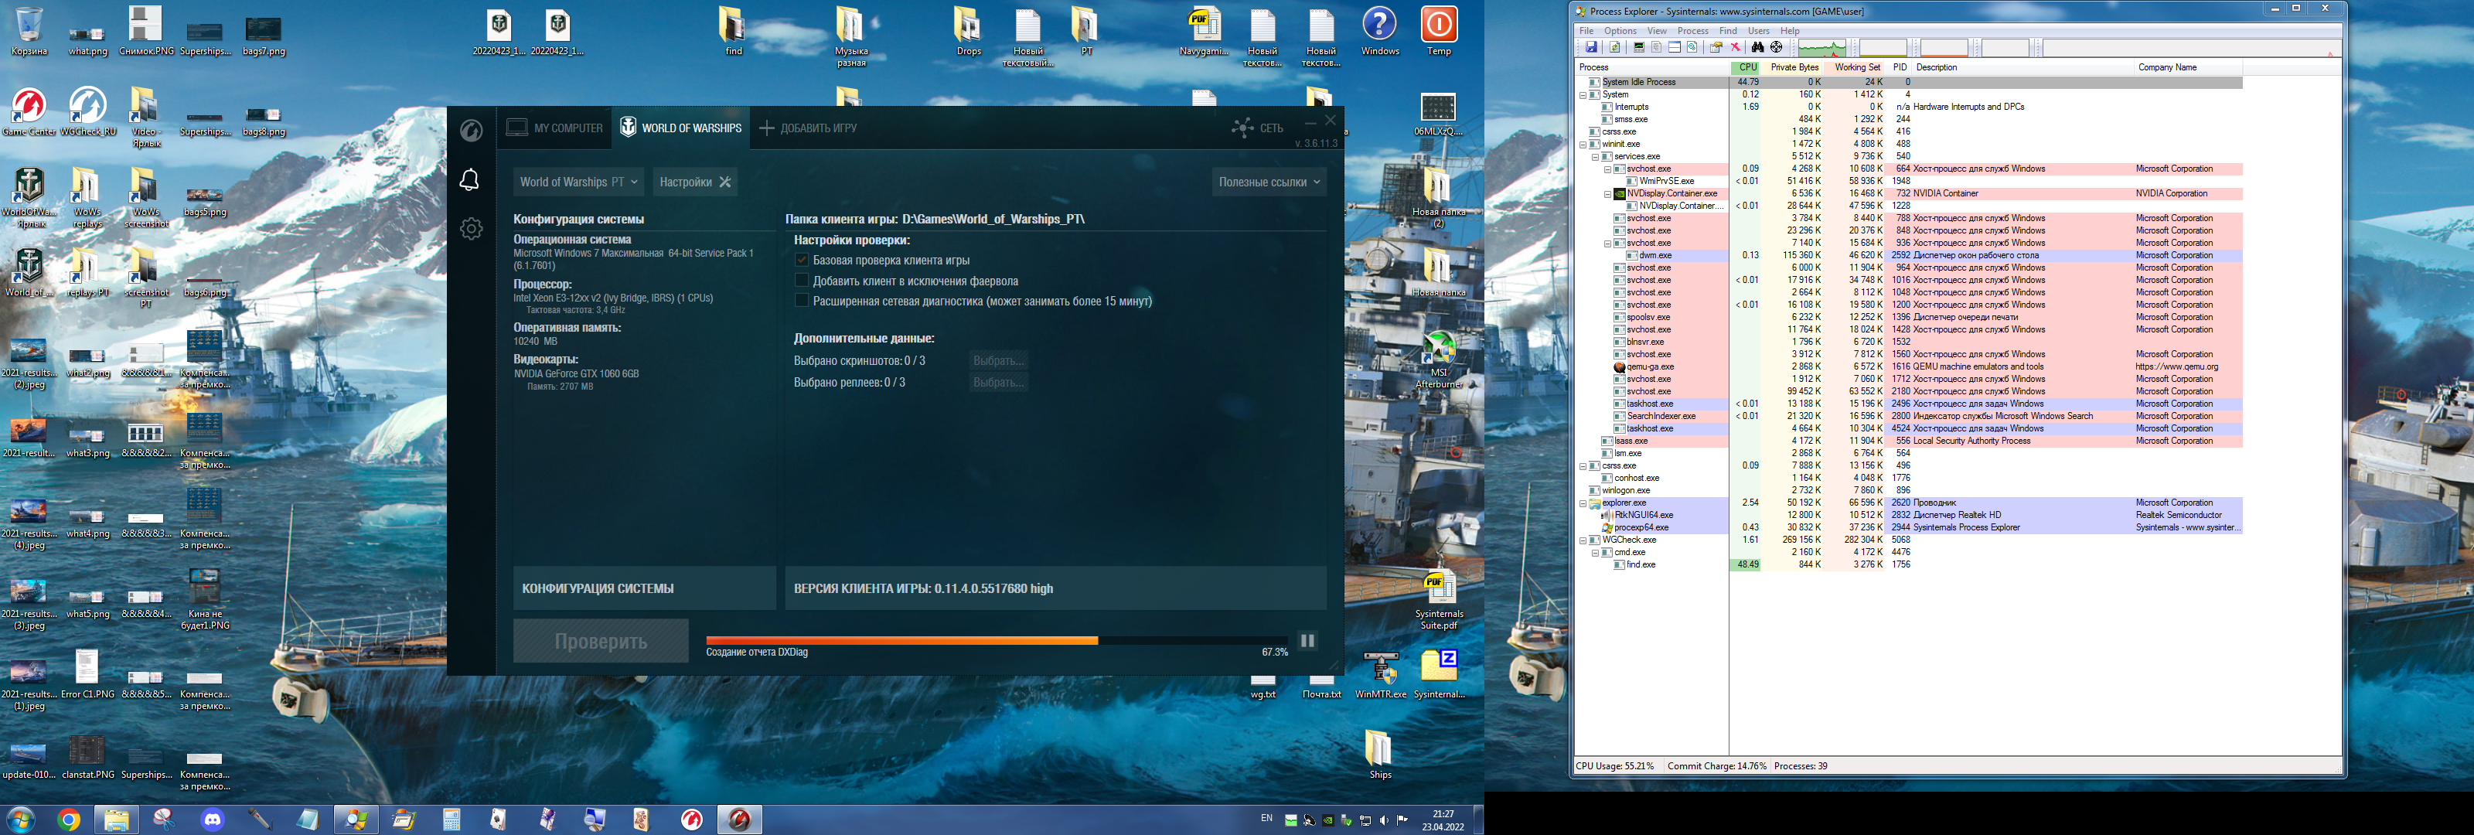Switch to MY COMPUTER tab in WGCheck
This screenshot has height=835, width=2474.
(554, 128)
